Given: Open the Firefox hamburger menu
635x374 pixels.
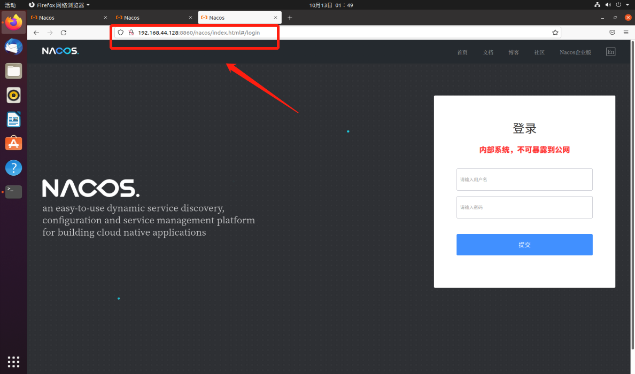Looking at the screenshot, I should (626, 33).
